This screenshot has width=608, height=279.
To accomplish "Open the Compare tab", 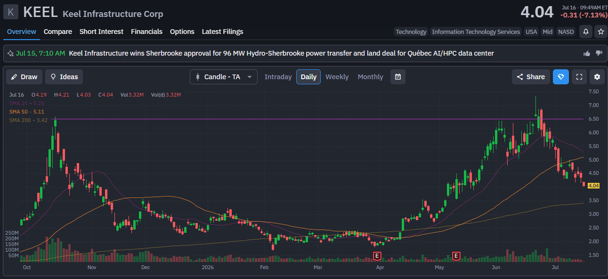I will (x=58, y=32).
